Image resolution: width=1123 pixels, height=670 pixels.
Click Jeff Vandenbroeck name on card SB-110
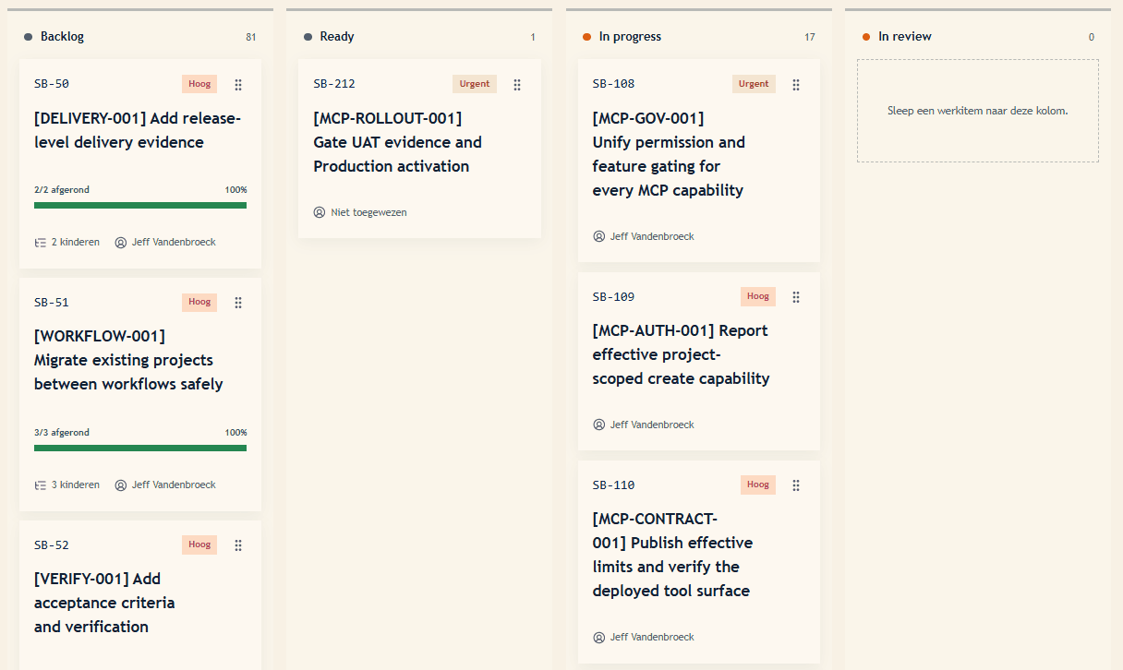coord(652,638)
